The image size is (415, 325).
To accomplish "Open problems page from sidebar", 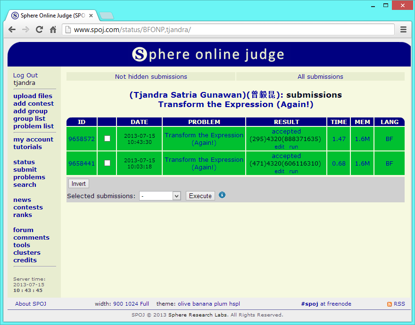I will pos(29,177).
